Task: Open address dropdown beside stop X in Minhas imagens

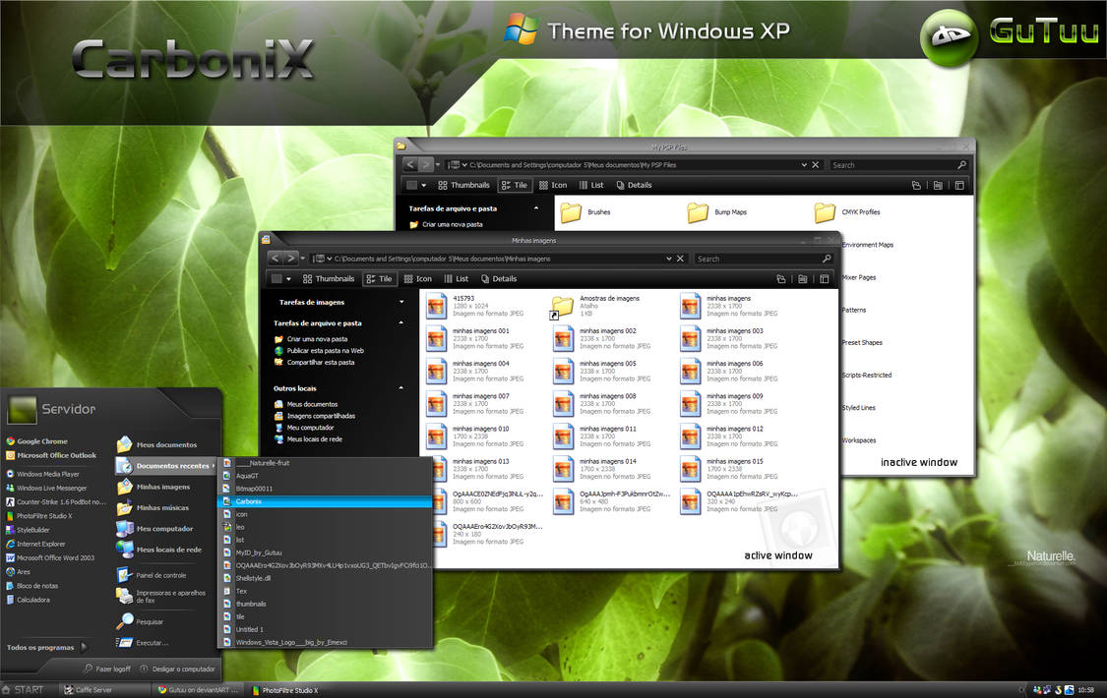Action: tap(668, 259)
